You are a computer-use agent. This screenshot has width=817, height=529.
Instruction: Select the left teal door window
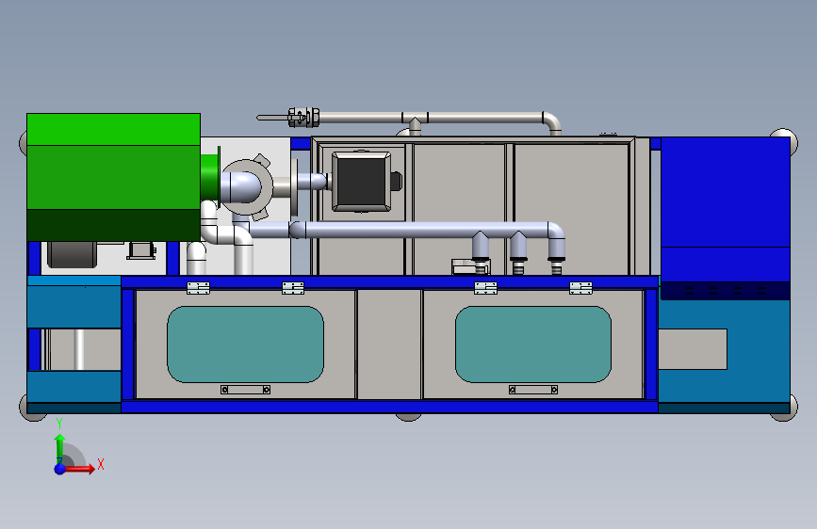245,345
